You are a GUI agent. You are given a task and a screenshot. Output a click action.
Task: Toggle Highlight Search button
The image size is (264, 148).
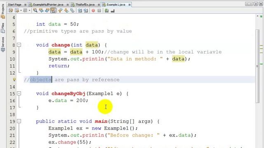[x=53, y=11]
